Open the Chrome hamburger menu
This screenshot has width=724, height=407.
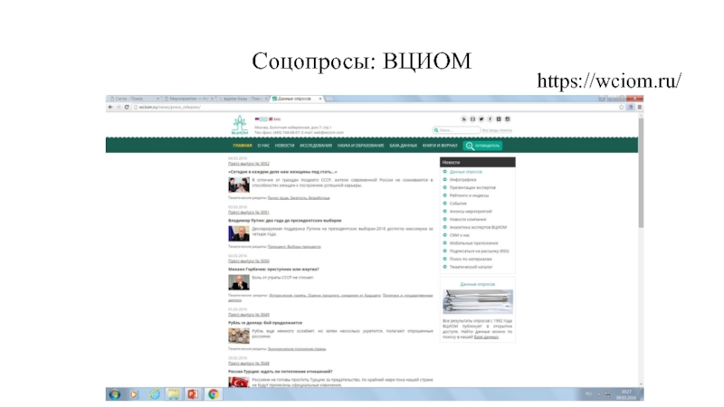click(640, 107)
